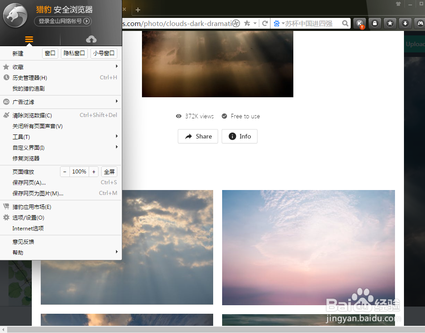This screenshot has height=333, width=425.
Task: Bookmark page with address bar star icon
Action: 247,24
